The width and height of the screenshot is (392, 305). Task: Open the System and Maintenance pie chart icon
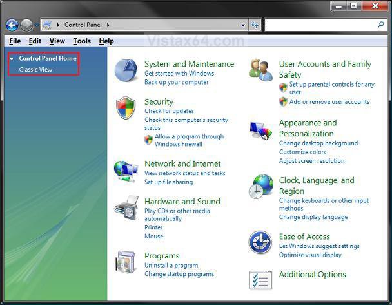[126, 70]
